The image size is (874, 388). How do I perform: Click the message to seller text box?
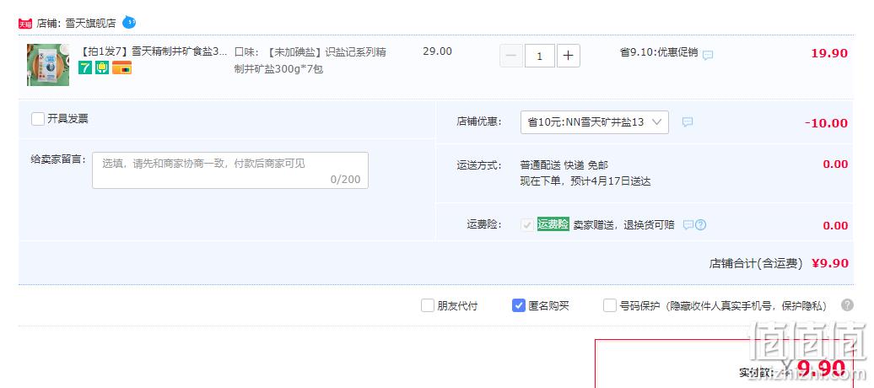(230, 170)
